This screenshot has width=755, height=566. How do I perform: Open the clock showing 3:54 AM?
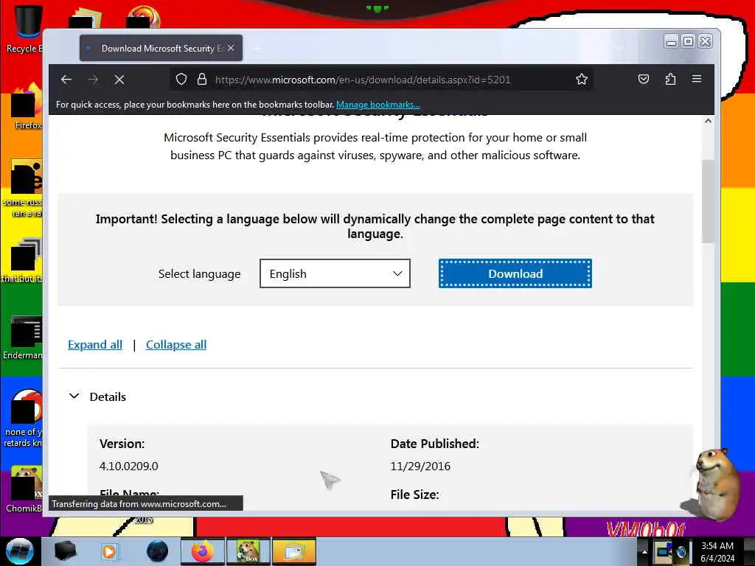pyautogui.click(x=717, y=551)
